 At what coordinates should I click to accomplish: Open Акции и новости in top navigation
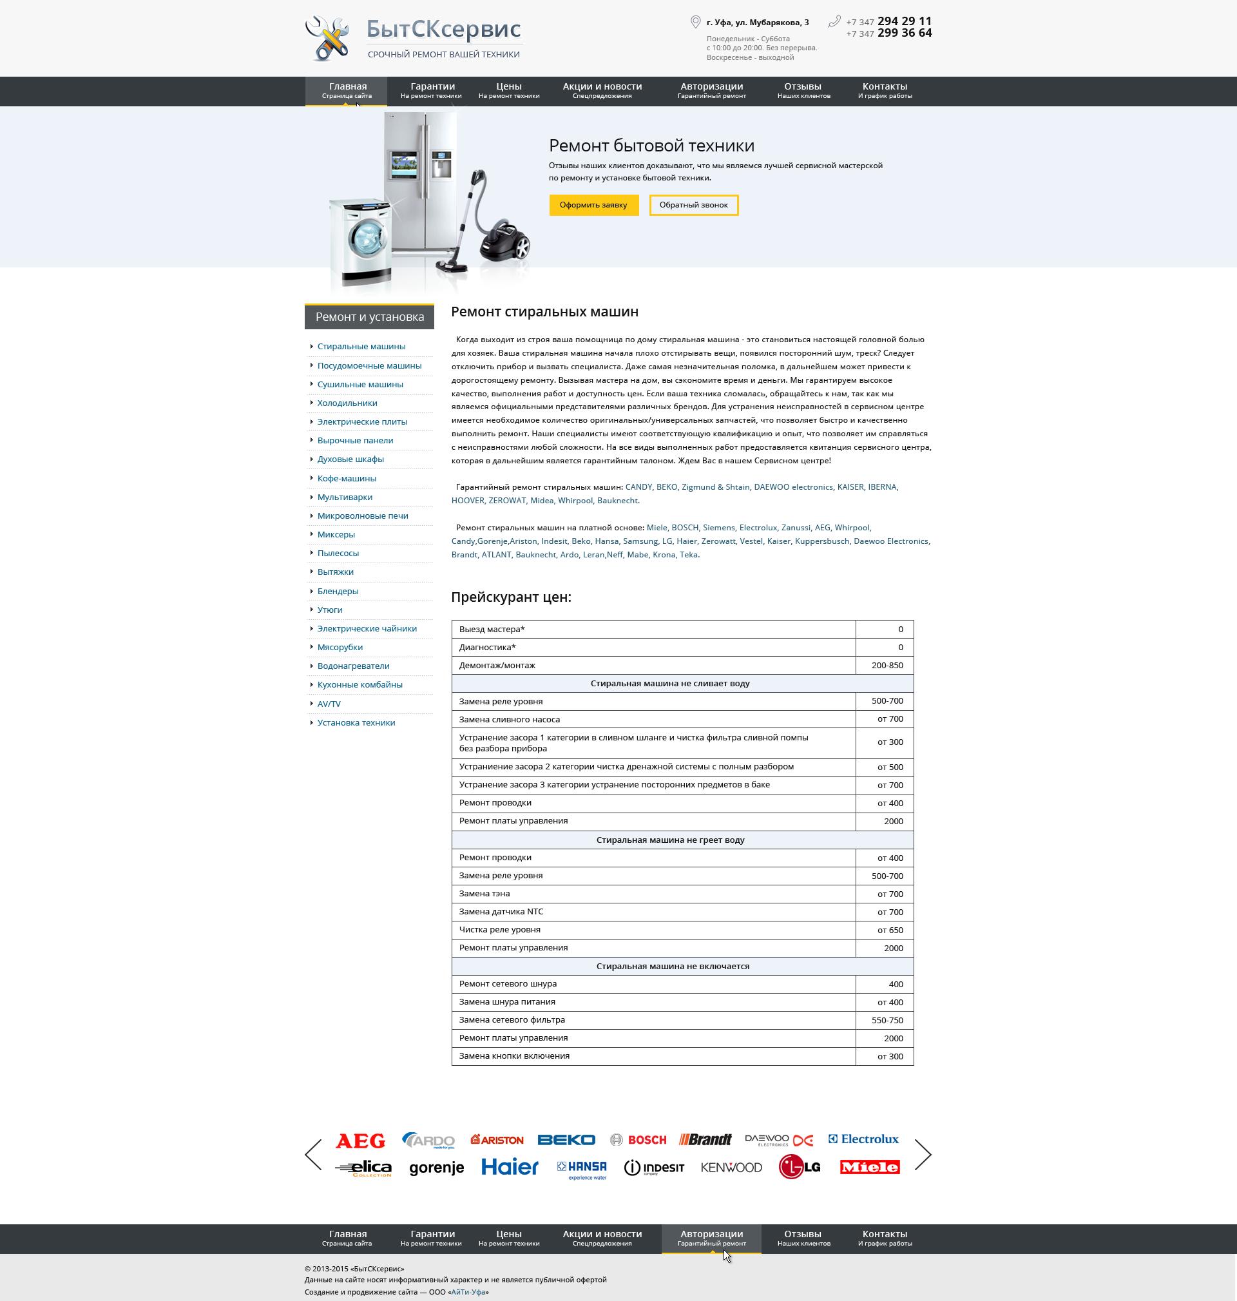pos(602,91)
